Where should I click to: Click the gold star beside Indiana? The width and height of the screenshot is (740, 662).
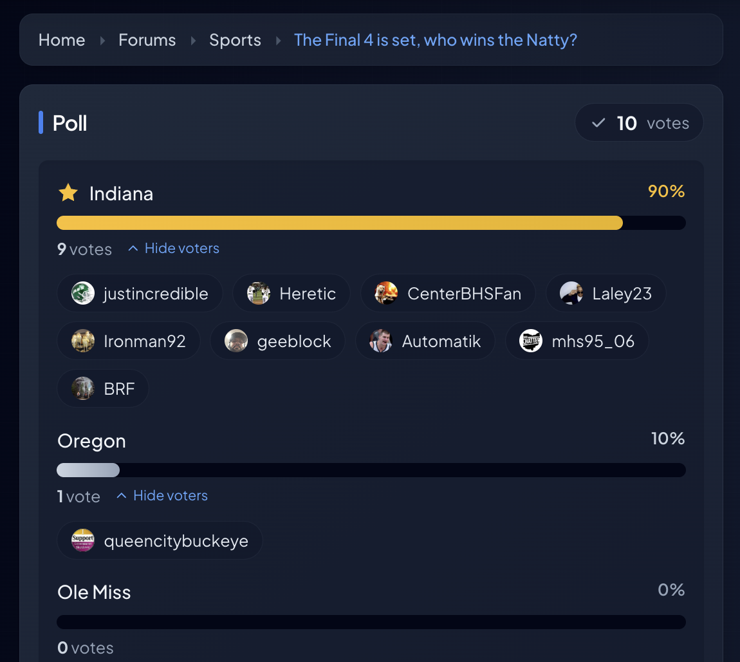point(68,193)
